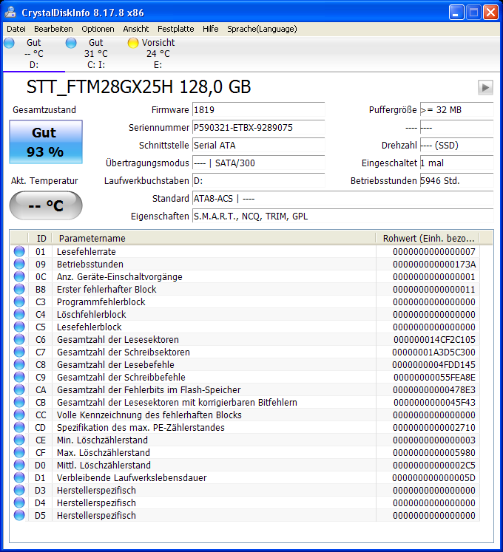This screenshot has height=552, width=503.
Task: Click the Puffergröße field >= 32 MB
Action: [x=457, y=110]
